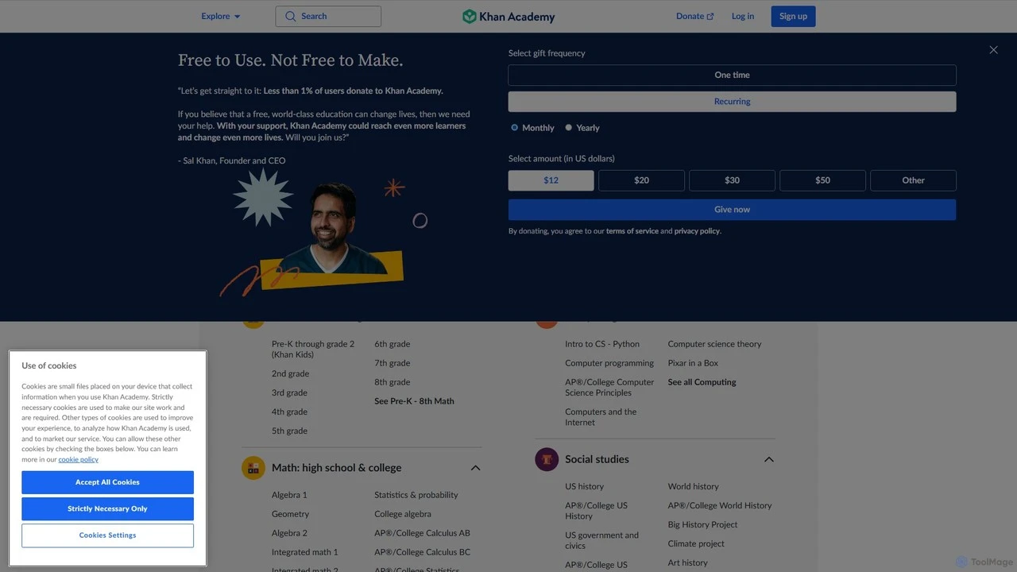This screenshot has width=1017, height=572.
Task: Collapse the Social studies section
Action: click(x=768, y=459)
